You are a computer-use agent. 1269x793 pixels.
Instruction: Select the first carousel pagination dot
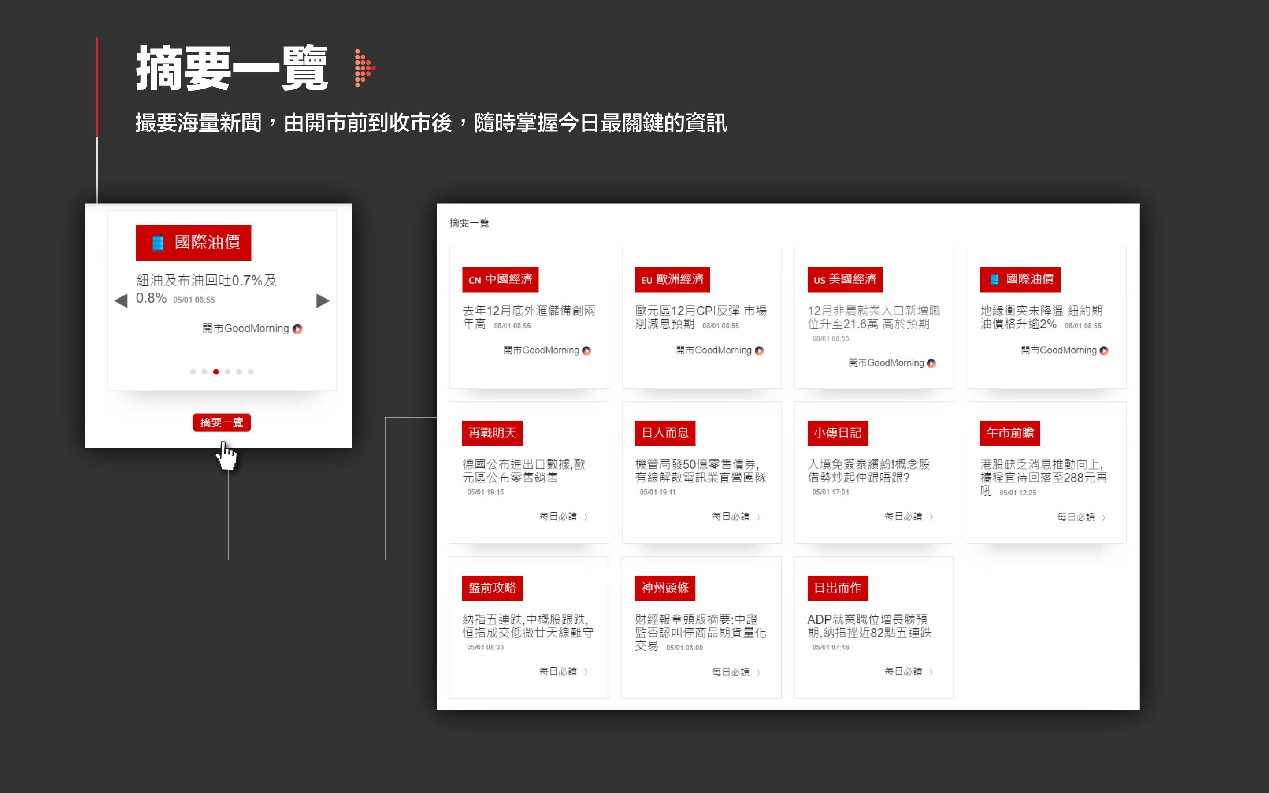point(193,372)
